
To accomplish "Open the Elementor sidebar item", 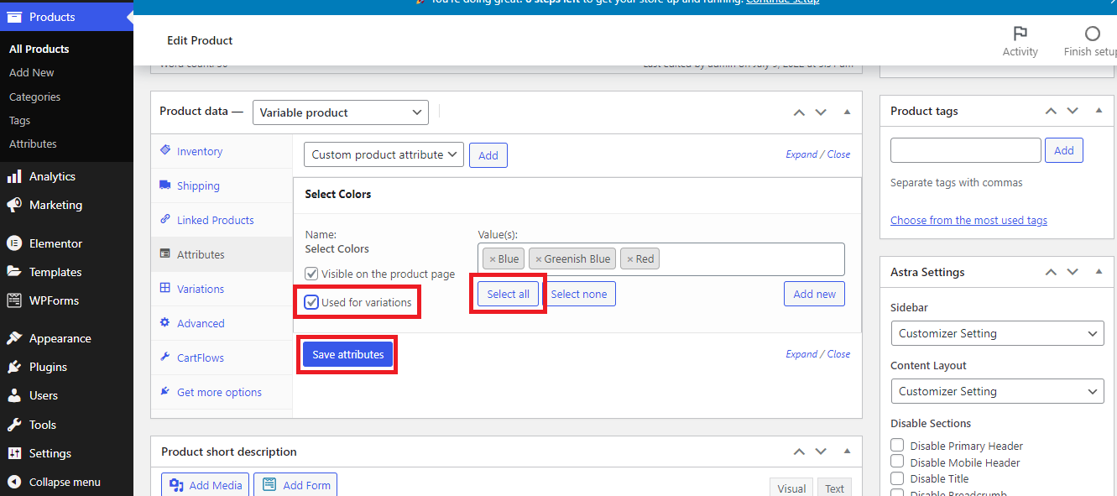I will coord(55,243).
